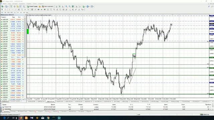The image size is (214, 120).
Task: Toggle chart shift
Action: (x=80, y=6)
